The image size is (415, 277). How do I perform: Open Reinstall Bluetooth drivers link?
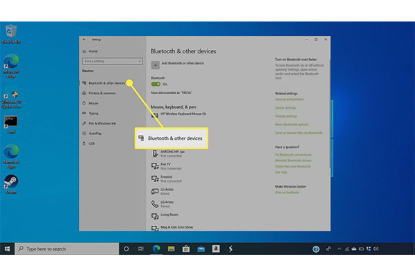click(293, 161)
